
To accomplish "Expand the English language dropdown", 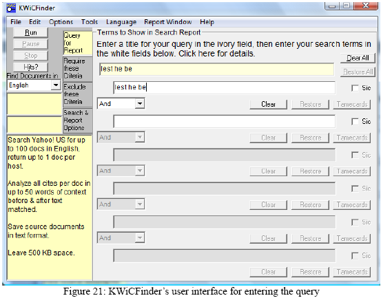I will [56, 85].
